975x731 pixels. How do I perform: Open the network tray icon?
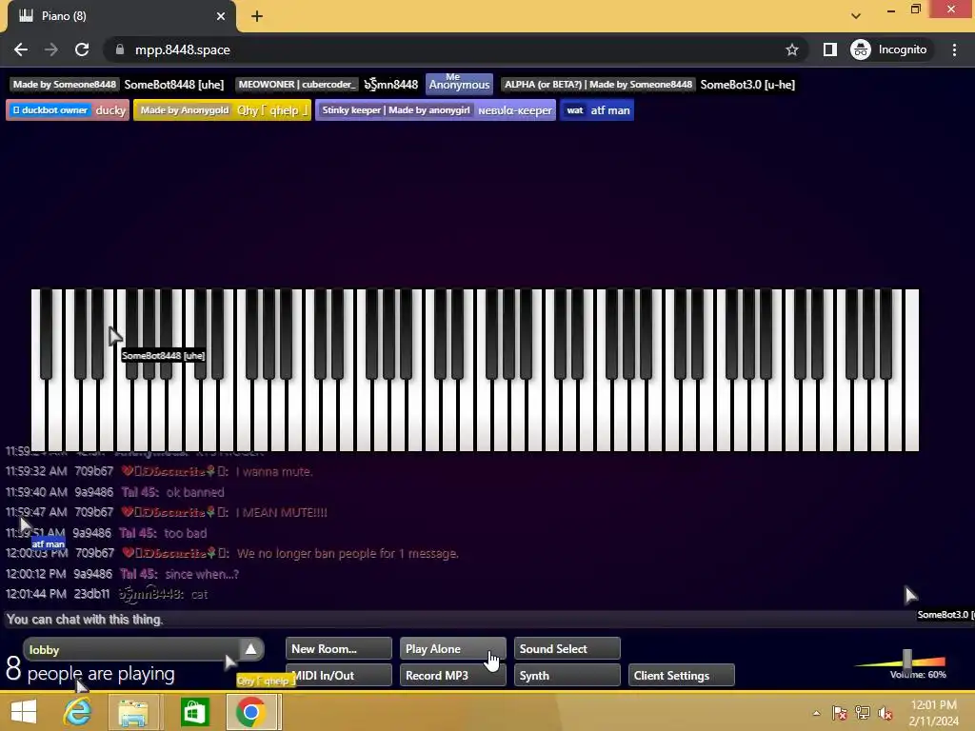tap(863, 713)
